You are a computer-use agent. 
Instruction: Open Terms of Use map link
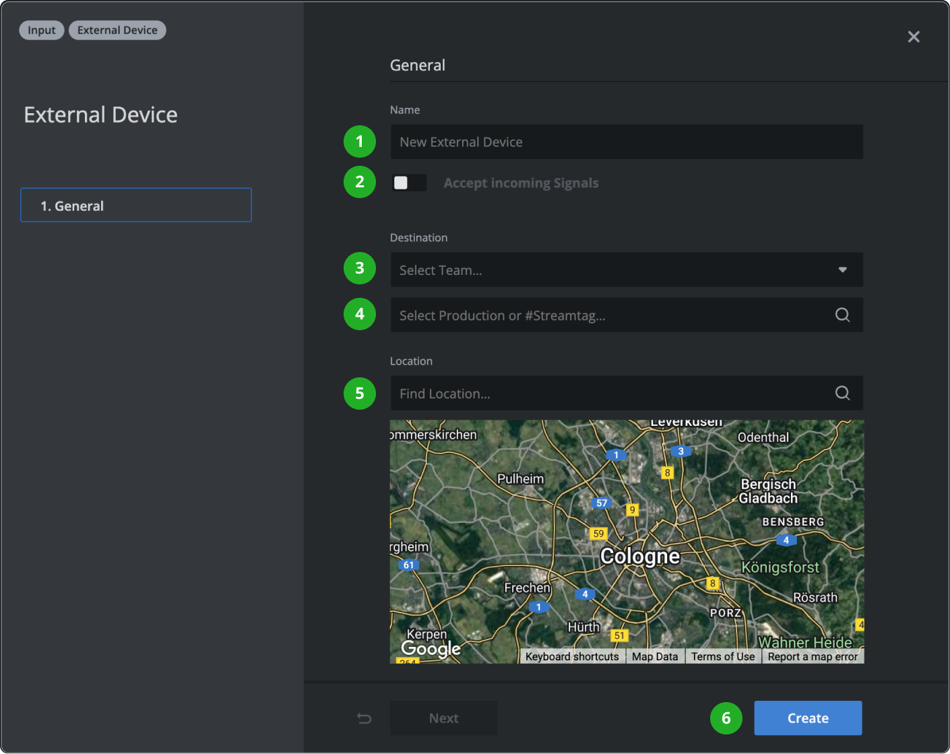pyautogui.click(x=722, y=656)
